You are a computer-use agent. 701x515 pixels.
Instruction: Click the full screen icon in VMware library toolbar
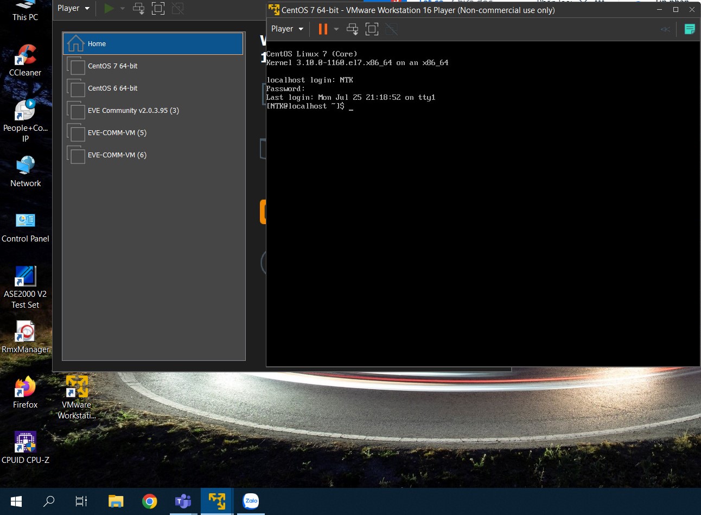click(x=158, y=8)
